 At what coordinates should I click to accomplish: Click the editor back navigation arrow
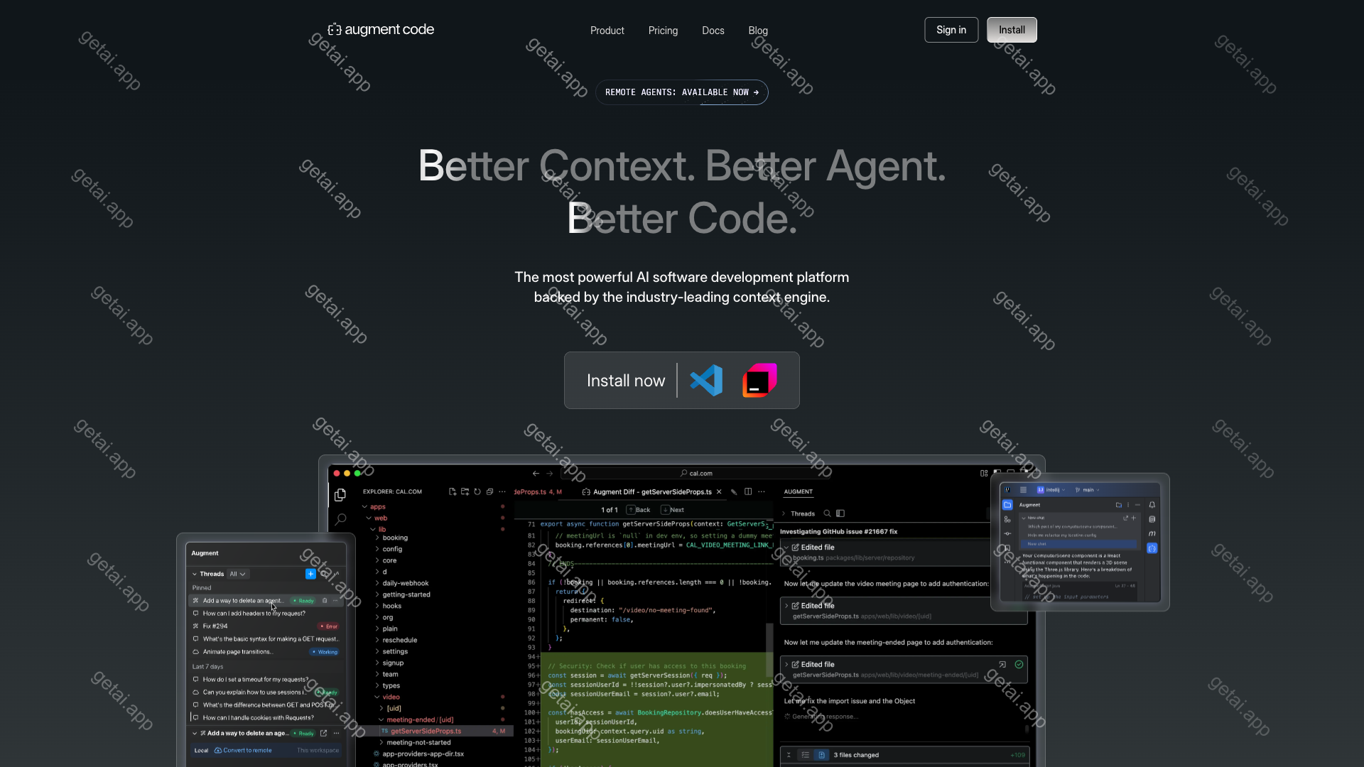[x=536, y=473]
